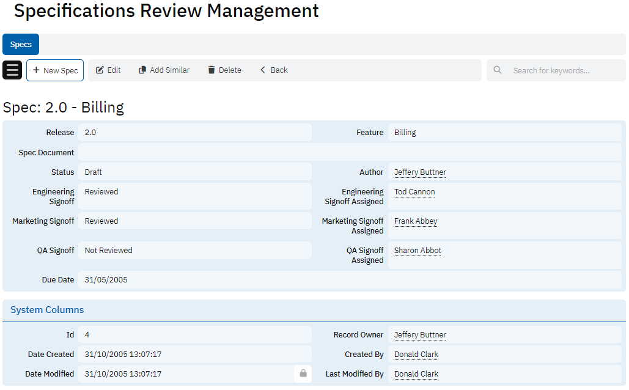
Task: Open Last Modified By Donald Clark link
Action: click(x=416, y=374)
